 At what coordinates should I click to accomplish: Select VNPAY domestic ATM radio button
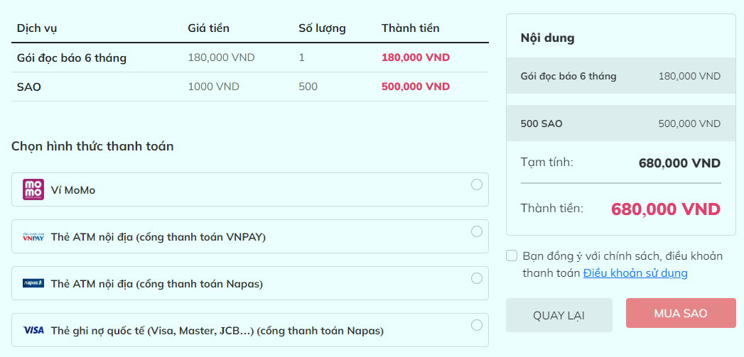pos(476,231)
